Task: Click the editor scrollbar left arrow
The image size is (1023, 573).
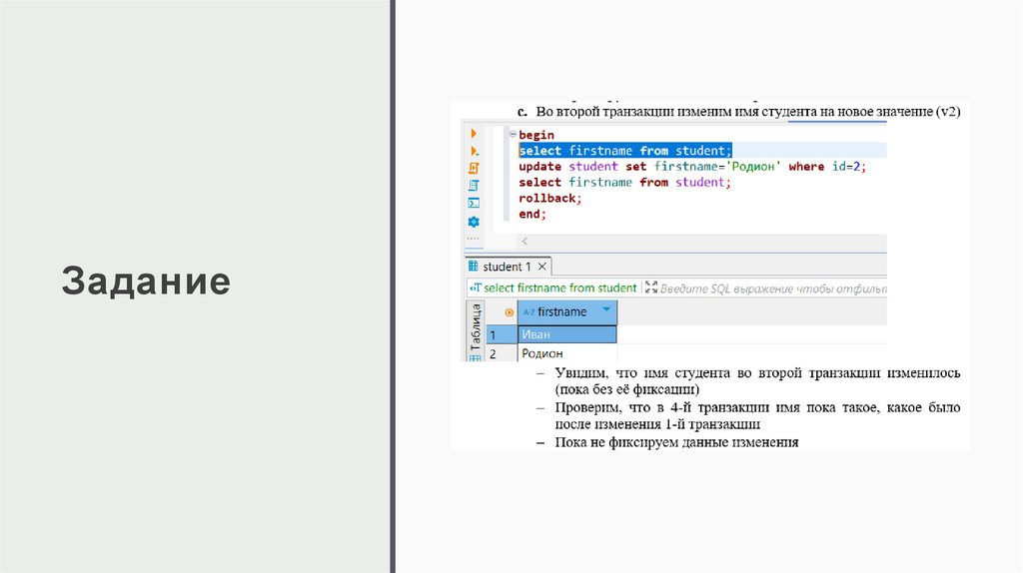Action: pyautogui.click(x=525, y=242)
